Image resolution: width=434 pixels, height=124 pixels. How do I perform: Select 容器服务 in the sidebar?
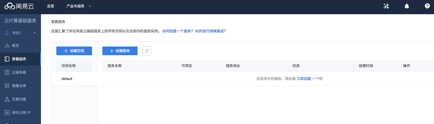(x=19, y=59)
